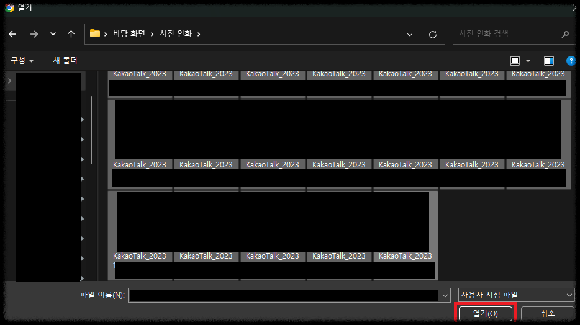Viewport: 580px width, 325px height.
Task: Go forward with the right arrow
Action: click(34, 34)
